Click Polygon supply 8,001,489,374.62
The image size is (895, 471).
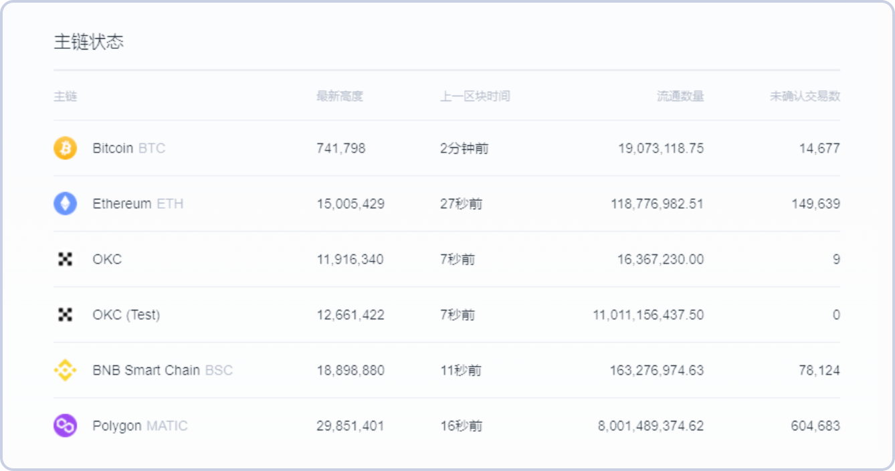(x=651, y=426)
